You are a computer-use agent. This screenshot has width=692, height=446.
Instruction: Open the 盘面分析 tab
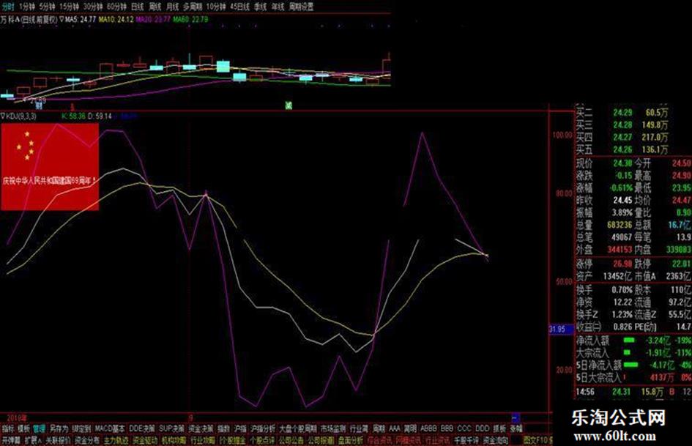351,440
